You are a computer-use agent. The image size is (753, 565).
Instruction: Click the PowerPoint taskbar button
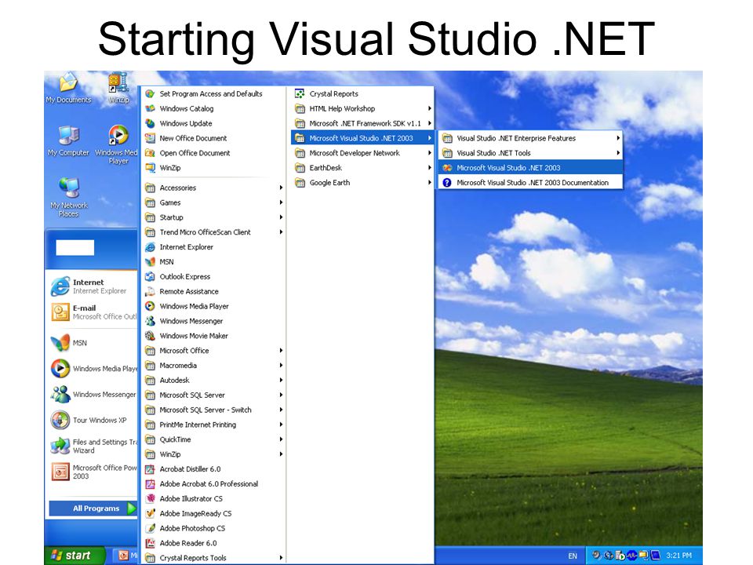click(x=127, y=556)
